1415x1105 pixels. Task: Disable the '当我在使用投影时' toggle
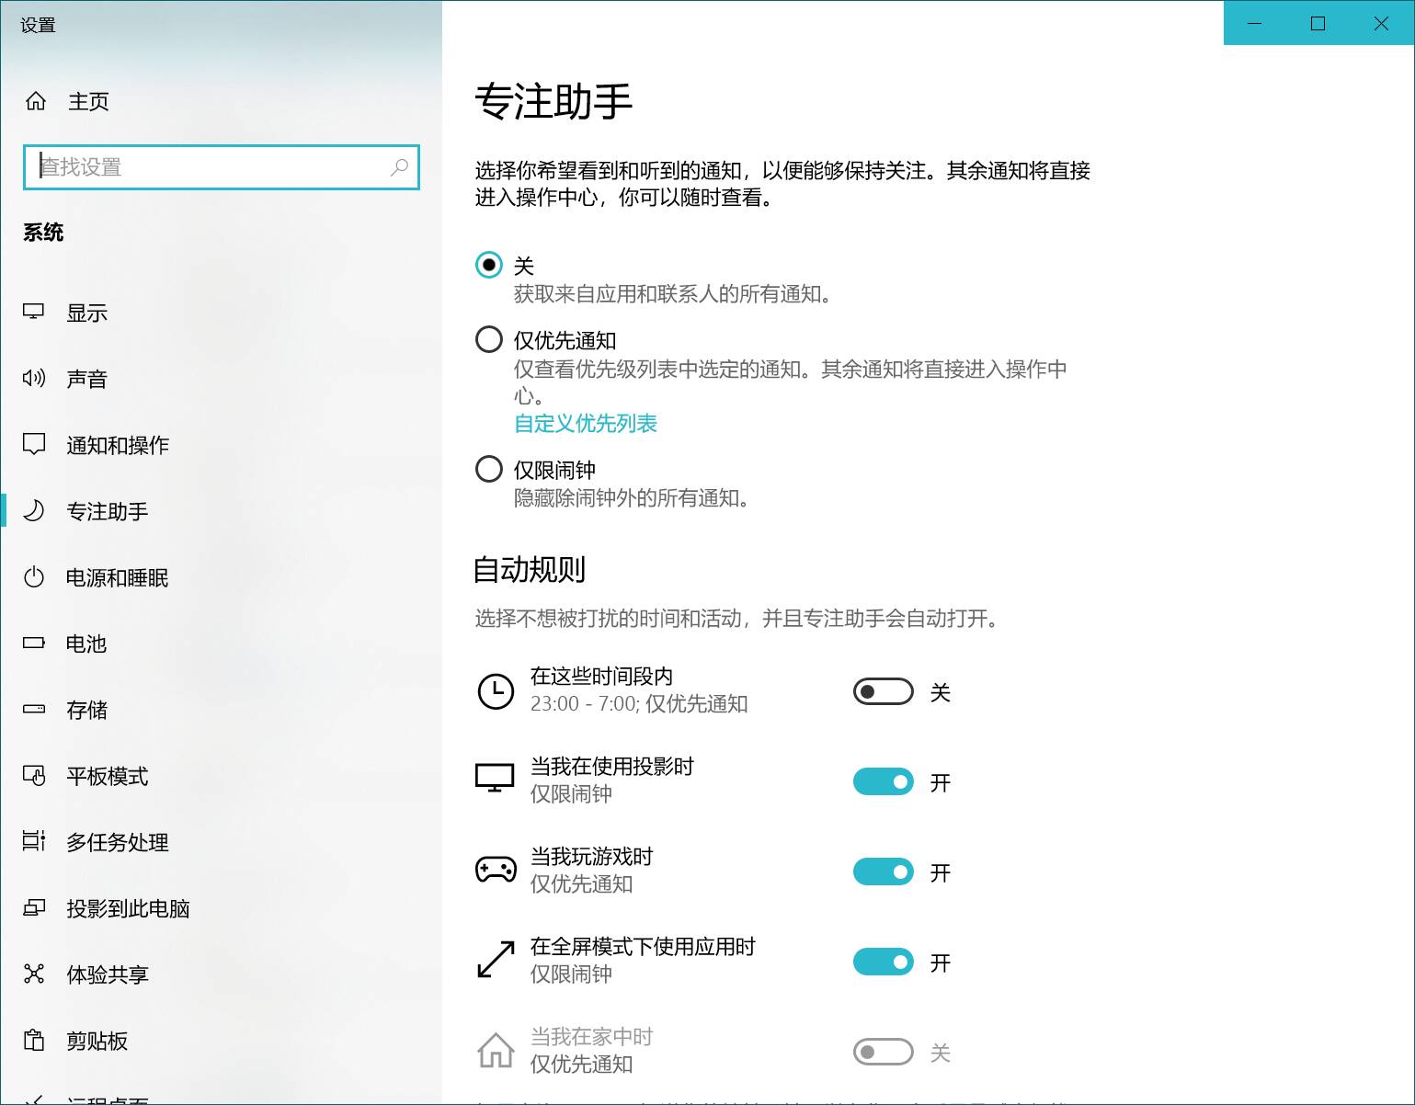click(x=883, y=781)
